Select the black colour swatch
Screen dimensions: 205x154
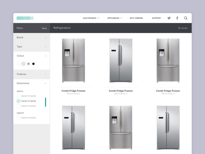[x=33, y=64]
